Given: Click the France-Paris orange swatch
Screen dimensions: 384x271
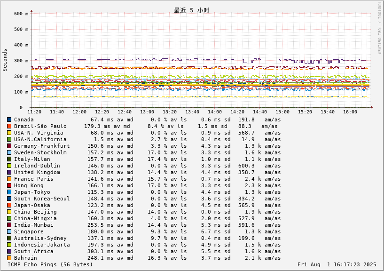Looking at the screenshot, I should point(9,179).
